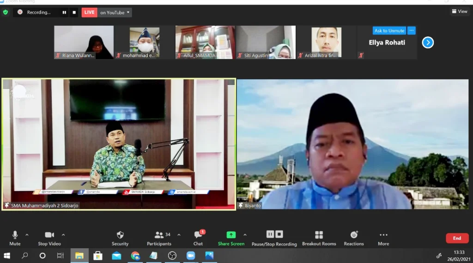Expand share options arrow beside Share Screen
This screenshot has width=473, height=263.
245,235
